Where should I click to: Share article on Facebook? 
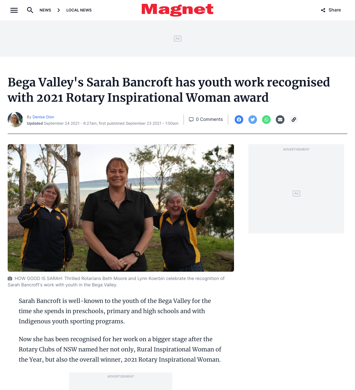(x=239, y=120)
